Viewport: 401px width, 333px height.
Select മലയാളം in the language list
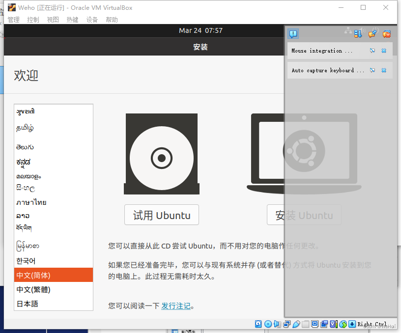pos(54,176)
